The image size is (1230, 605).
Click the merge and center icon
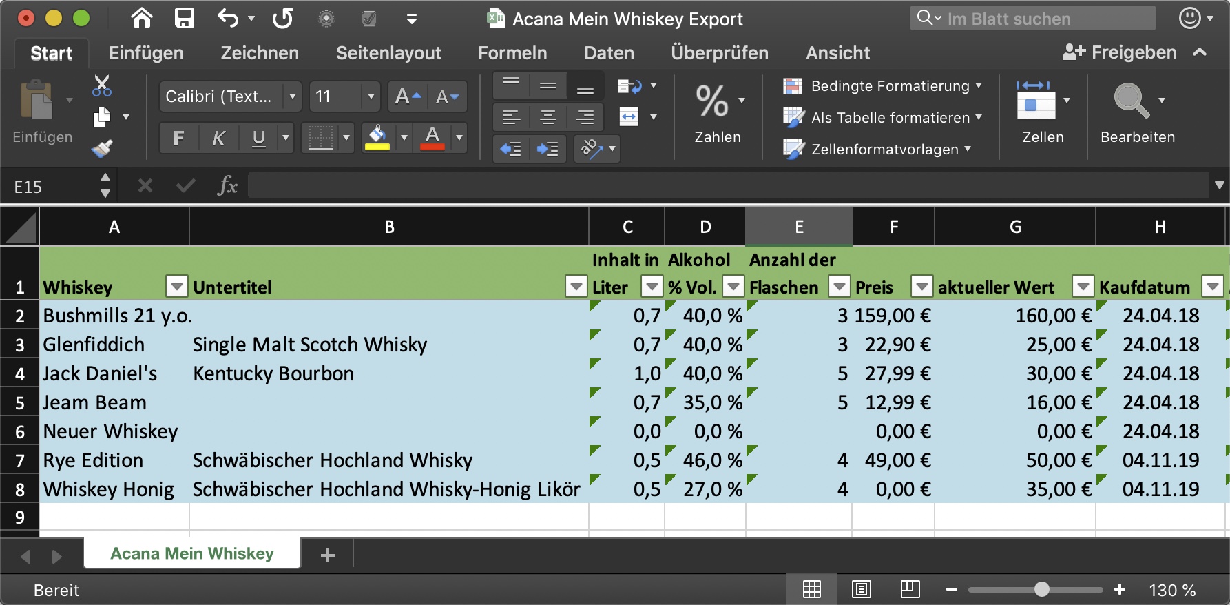tap(629, 117)
